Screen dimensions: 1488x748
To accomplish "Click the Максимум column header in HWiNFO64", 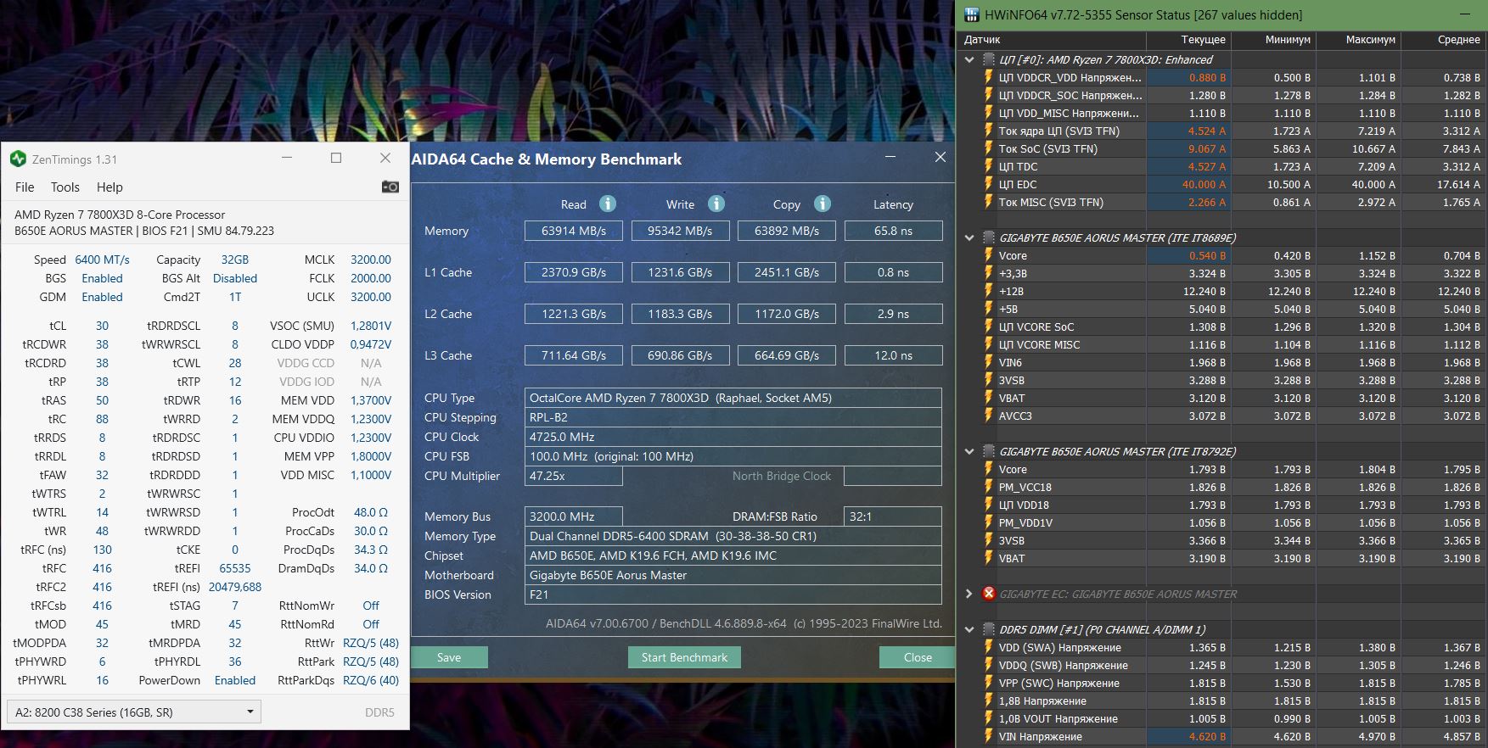I will point(1358,39).
